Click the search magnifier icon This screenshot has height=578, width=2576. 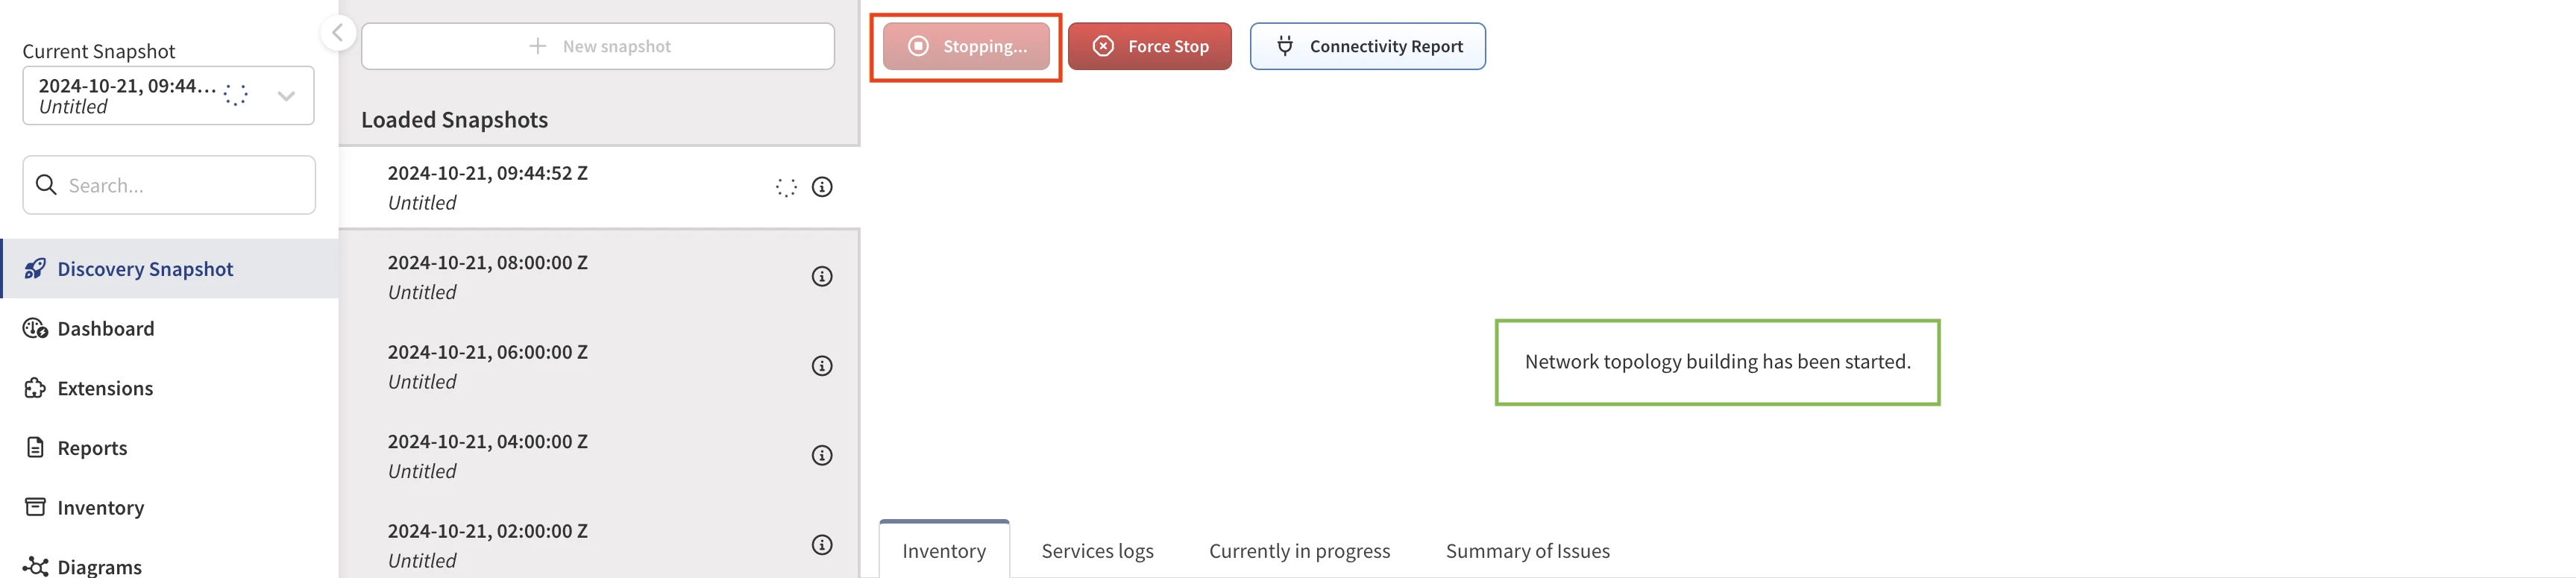(x=46, y=185)
